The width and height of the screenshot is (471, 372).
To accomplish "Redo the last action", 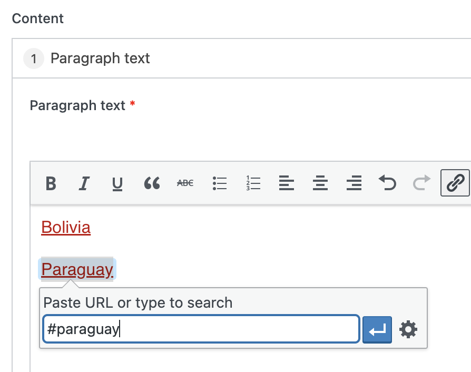I will click(x=421, y=183).
